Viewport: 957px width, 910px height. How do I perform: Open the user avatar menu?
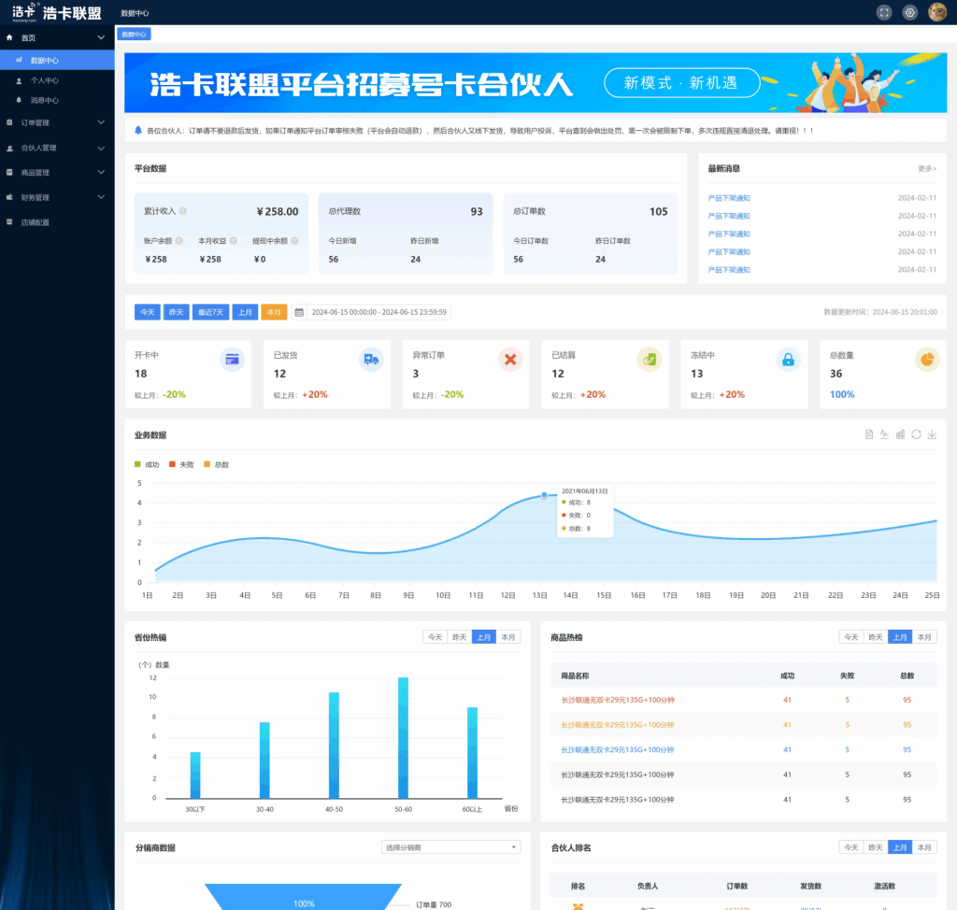pos(936,12)
